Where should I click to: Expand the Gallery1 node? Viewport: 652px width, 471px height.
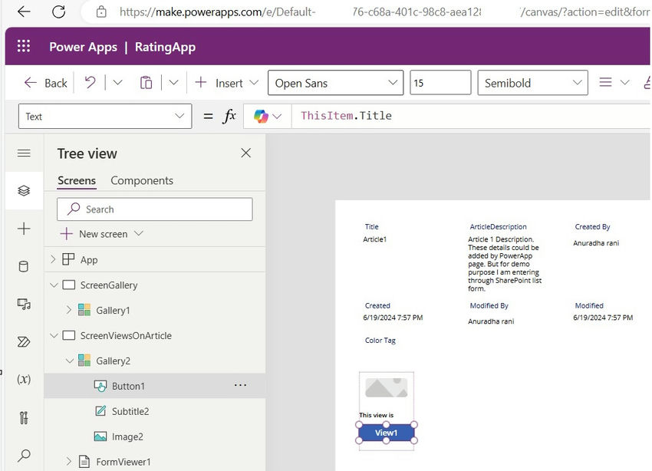(68, 310)
